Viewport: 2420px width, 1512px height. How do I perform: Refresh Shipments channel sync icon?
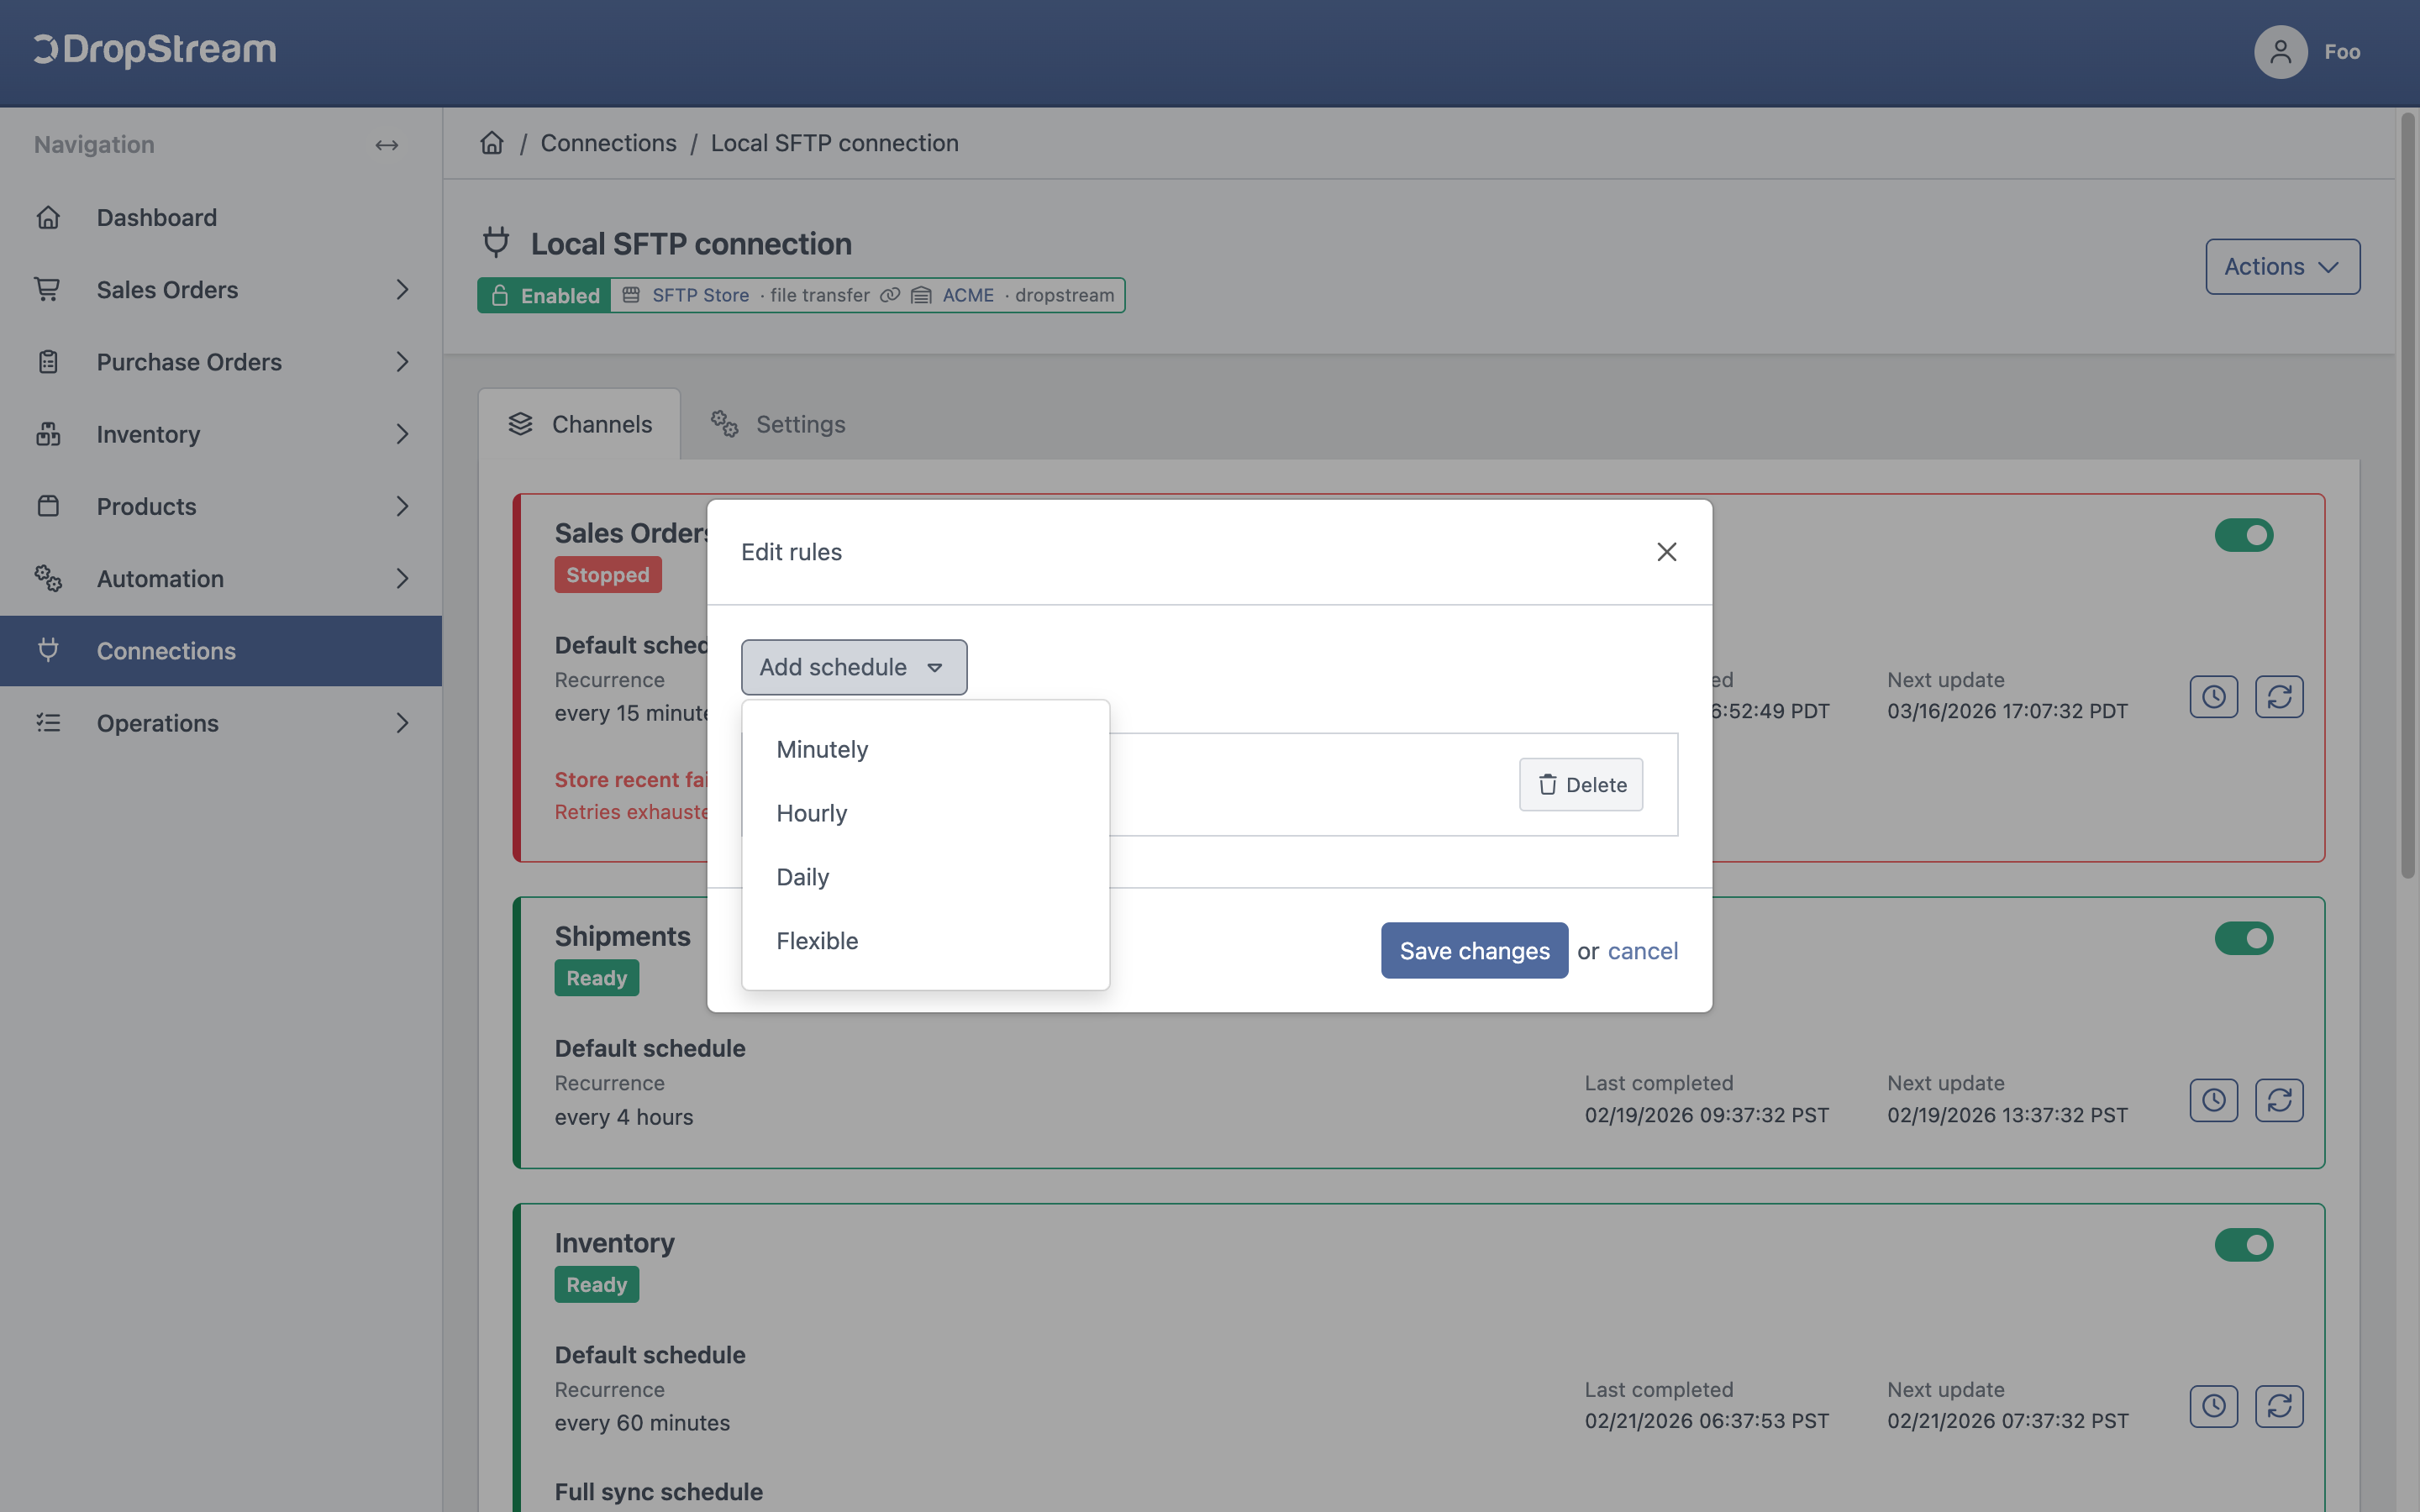[x=2279, y=1100]
